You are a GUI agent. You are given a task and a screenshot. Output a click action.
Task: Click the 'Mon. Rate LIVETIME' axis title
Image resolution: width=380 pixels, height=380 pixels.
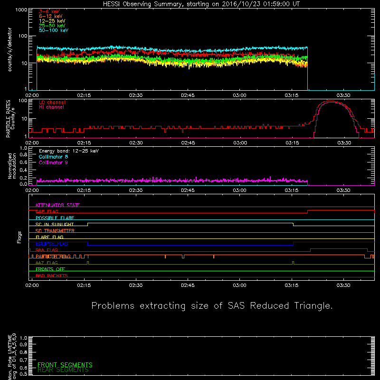tap(9, 357)
